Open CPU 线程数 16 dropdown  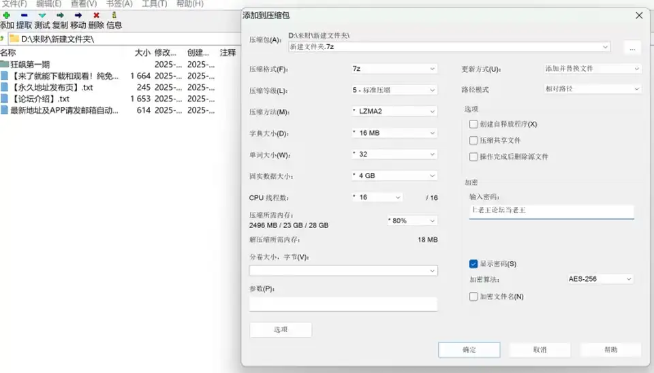377,197
